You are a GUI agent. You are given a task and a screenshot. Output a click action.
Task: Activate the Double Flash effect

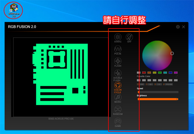point(118,75)
